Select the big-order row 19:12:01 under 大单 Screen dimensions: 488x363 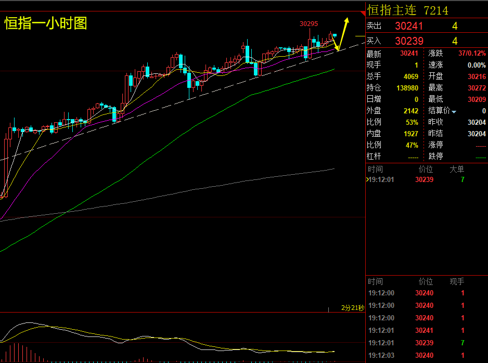pos(427,179)
